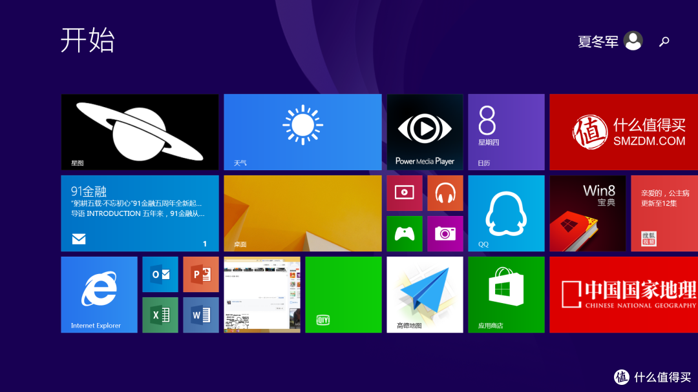
Task: Open the 应用商店 store tile
Action: (x=506, y=295)
